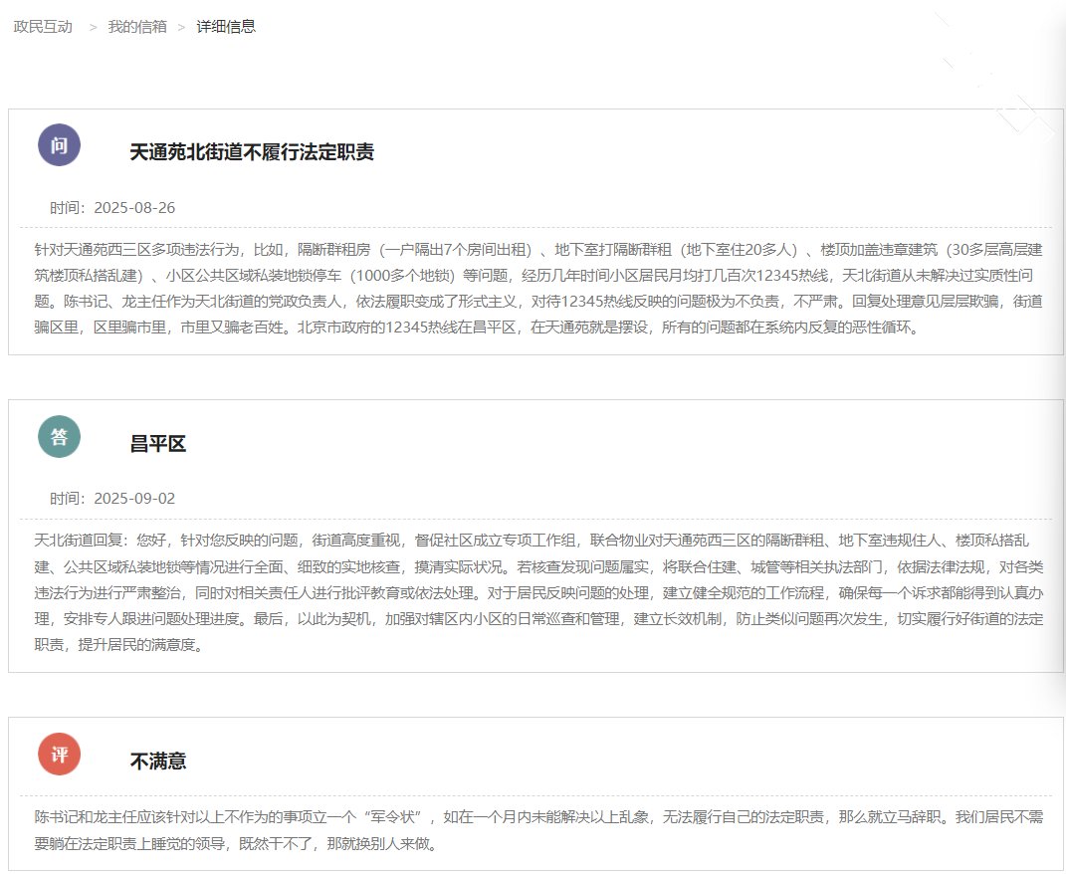Viewport: 1066px width, 874px height.
Task: Select the title 天通苑北街道不履行法定职责
Action: click(252, 151)
